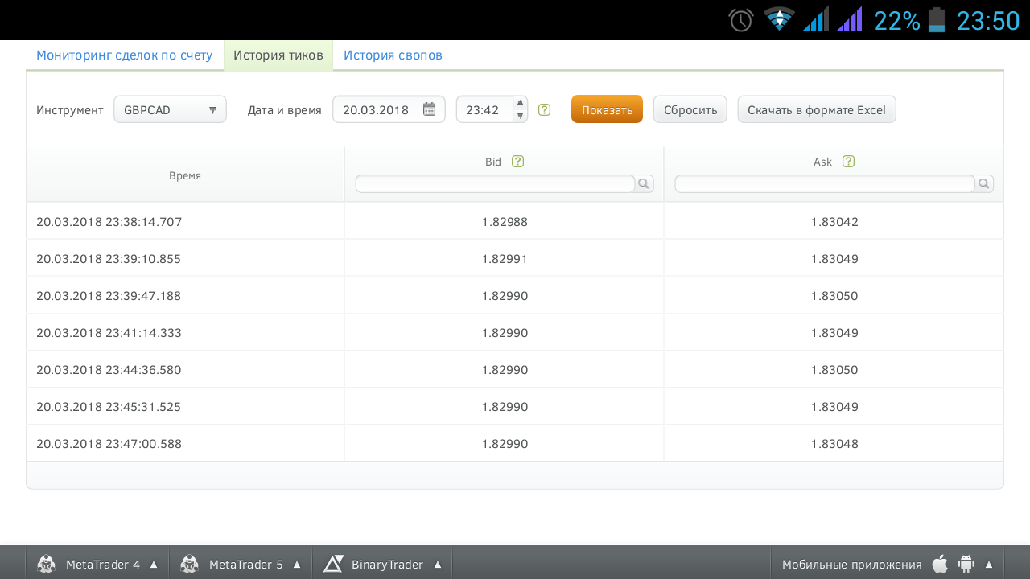Click the Сбросить reset button
Viewport: 1030px width, 579px height.
point(690,109)
